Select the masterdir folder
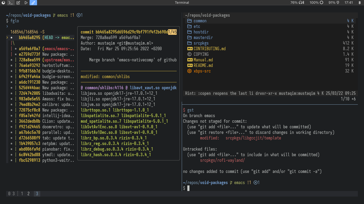The height and width of the screenshot is (204, 364). (x=203, y=37)
